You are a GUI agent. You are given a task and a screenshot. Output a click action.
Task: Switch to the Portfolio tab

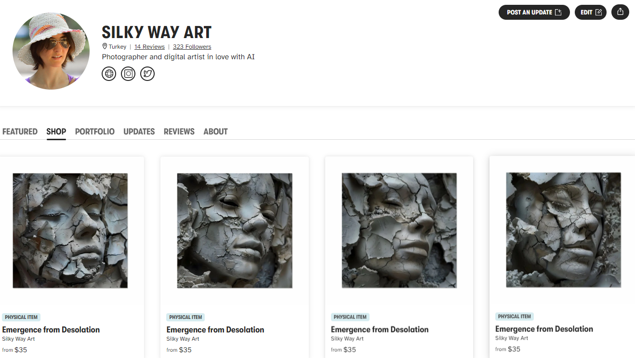pos(95,132)
